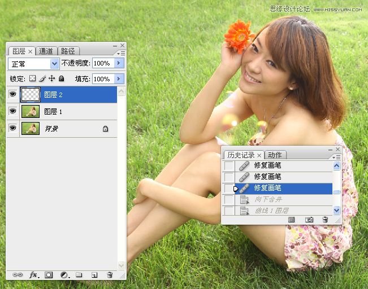368x289 pixels.
Task: Create a new layer group folder
Action: (79, 275)
